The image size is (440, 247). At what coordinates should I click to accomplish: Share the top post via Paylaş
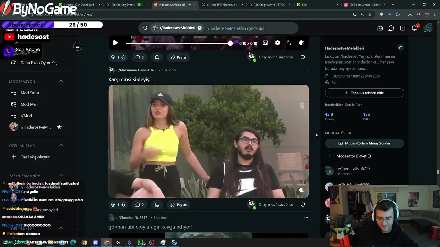click(x=179, y=57)
